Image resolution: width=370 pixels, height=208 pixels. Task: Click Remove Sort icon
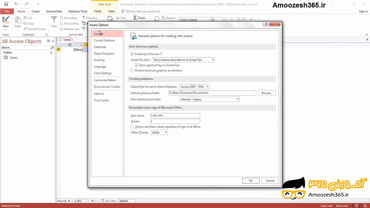tap(62, 29)
